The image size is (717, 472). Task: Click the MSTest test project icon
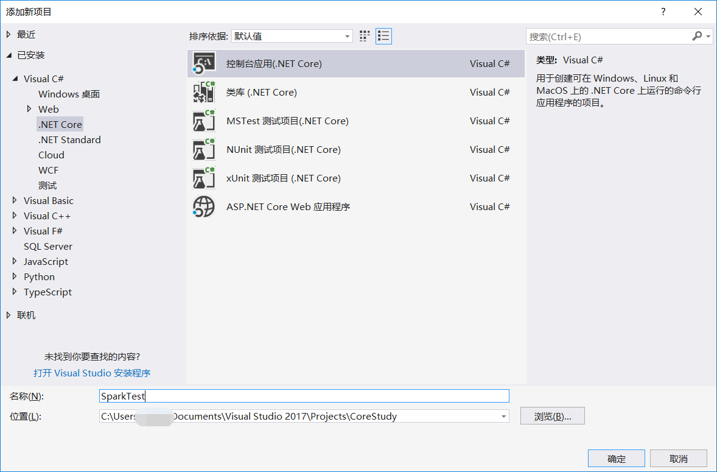204,121
